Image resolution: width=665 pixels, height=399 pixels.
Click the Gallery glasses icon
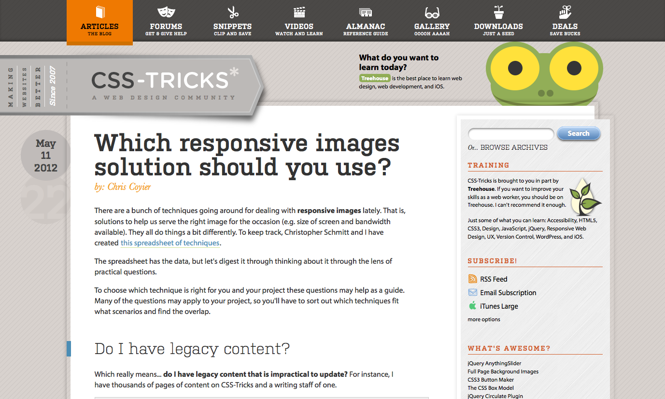[432, 12]
